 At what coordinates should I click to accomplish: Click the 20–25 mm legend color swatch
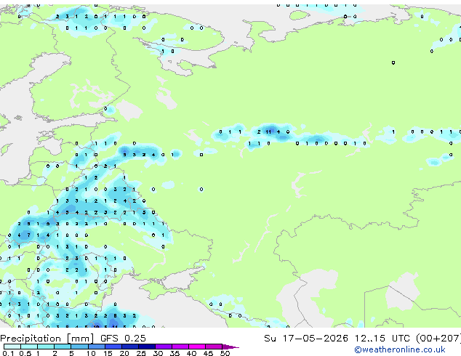[x=130, y=347]
